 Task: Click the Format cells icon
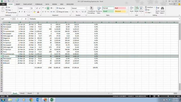141,8
